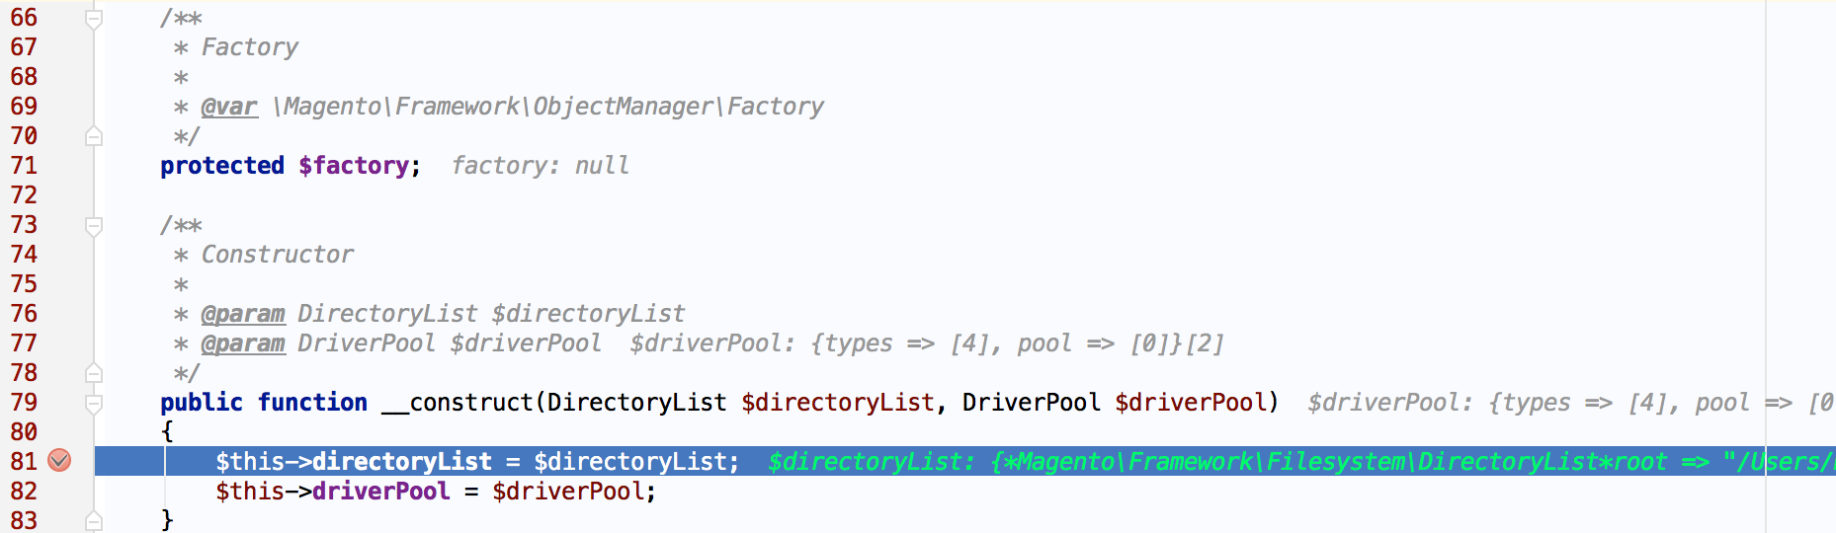1836x533 pixels.
Task: Click the 'public' keyword on line 79
Action: [x=202, y=403]
